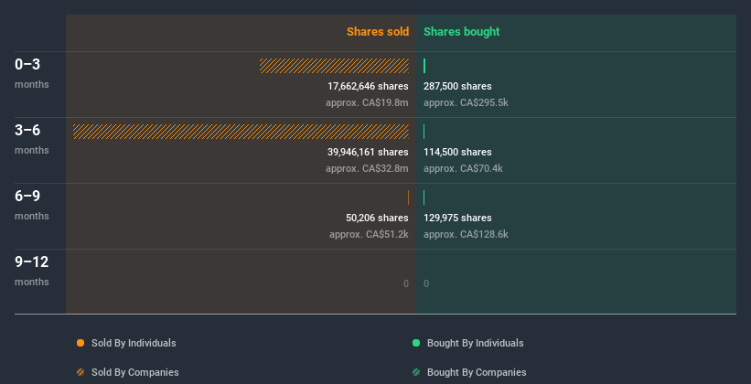Click the approx. CA$51.2k amount
Image resolution: width=751 pixels, height=384 pixels.
click(x=369, y=234)
